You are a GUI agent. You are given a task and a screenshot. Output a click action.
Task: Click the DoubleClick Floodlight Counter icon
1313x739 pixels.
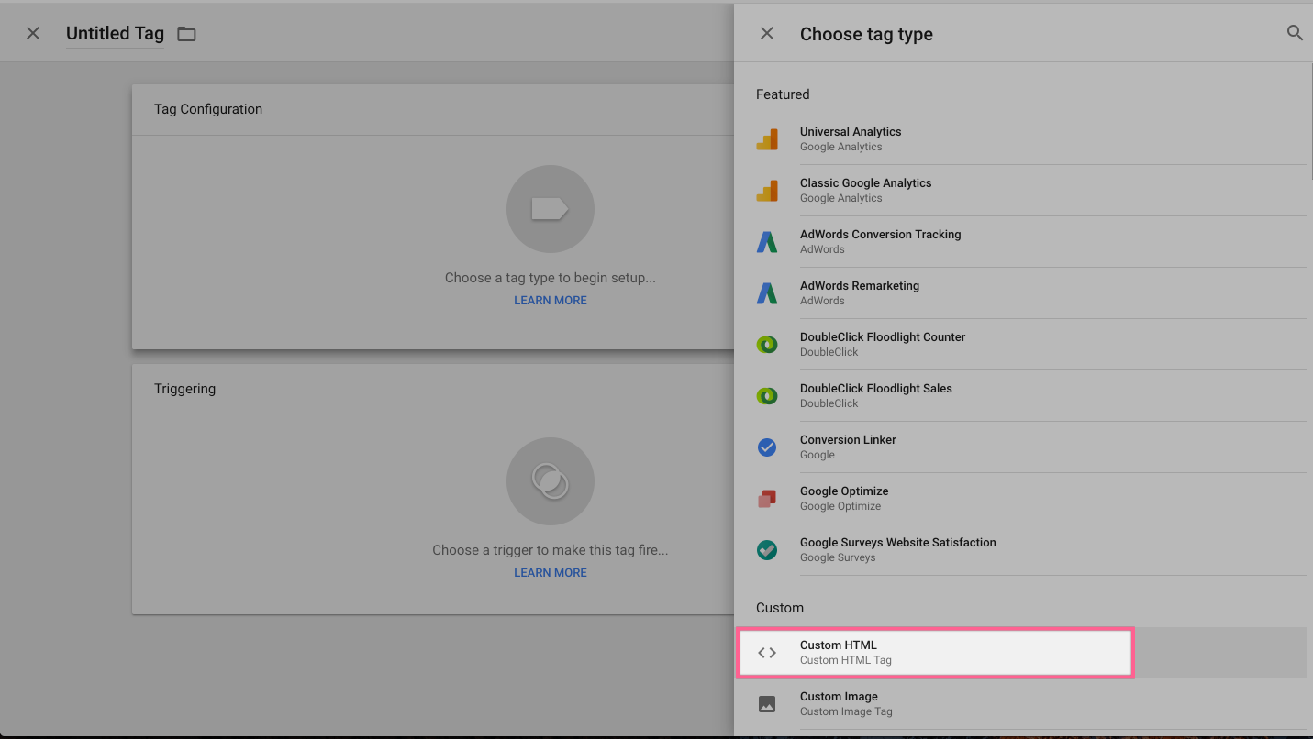pyautogui.click(x=767, y=344)
